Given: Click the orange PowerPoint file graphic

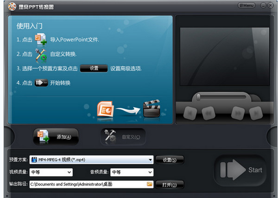Looking at the screenshot, I should coord(105,109).
